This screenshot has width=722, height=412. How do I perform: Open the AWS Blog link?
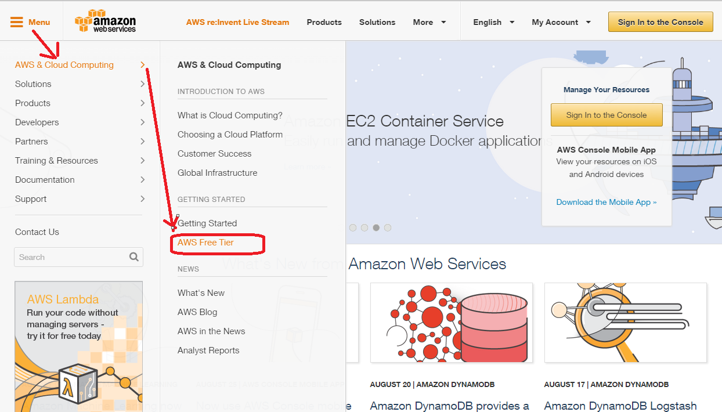(197, 312)
